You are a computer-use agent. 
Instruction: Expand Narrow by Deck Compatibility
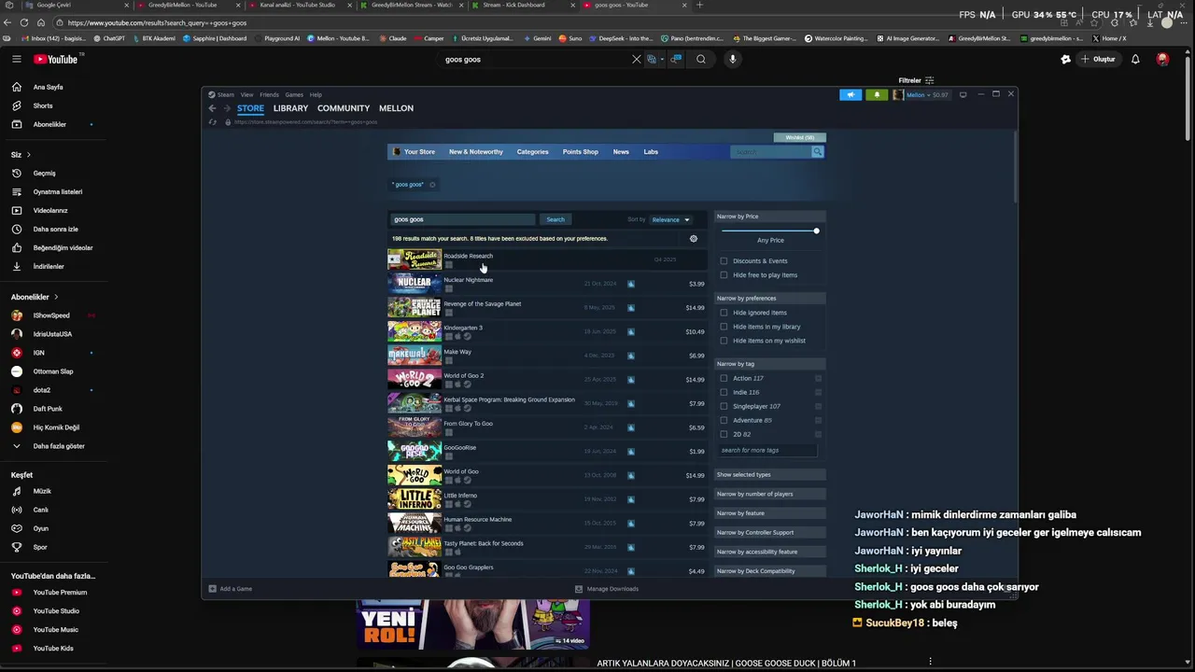pos(770,571)
